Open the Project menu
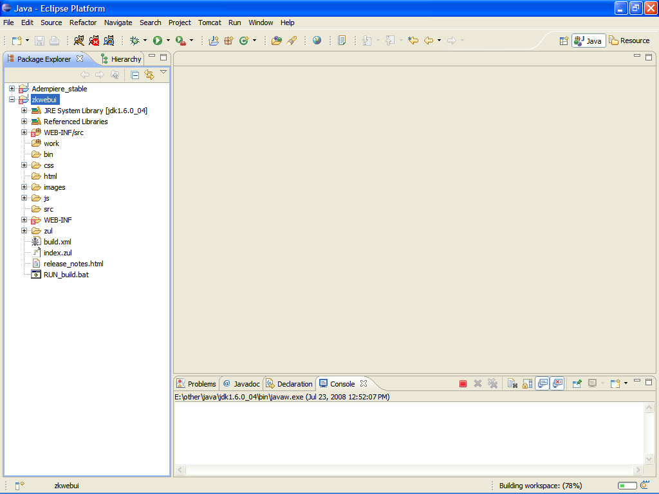Screen dimensions: 659x494 pos(180,23)
